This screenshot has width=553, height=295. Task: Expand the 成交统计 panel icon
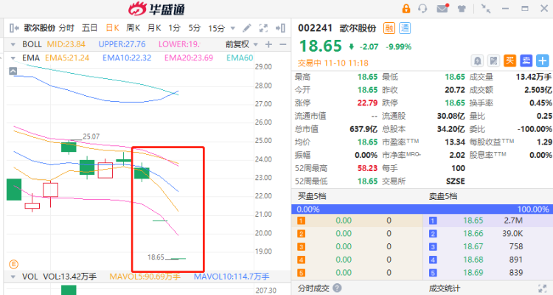click(x=543, y=288)
